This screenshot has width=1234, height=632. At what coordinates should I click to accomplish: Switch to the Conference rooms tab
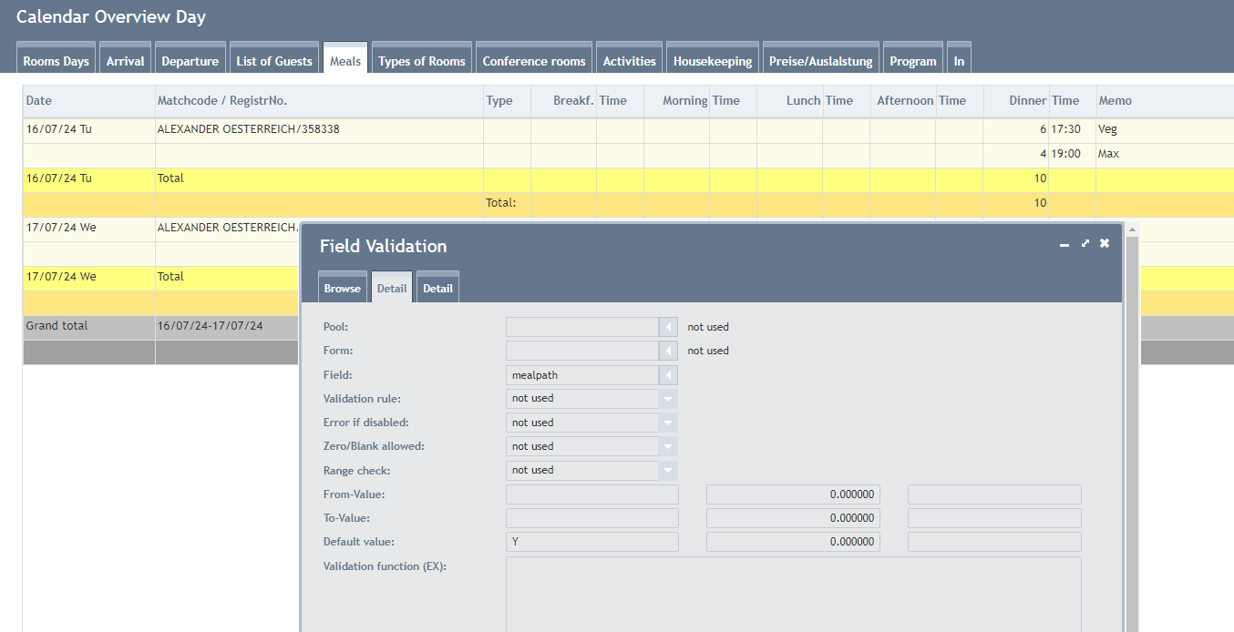[x=534, y=58]
